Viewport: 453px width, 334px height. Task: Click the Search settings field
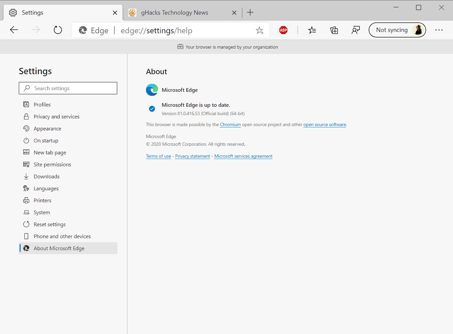coord(68,88)
